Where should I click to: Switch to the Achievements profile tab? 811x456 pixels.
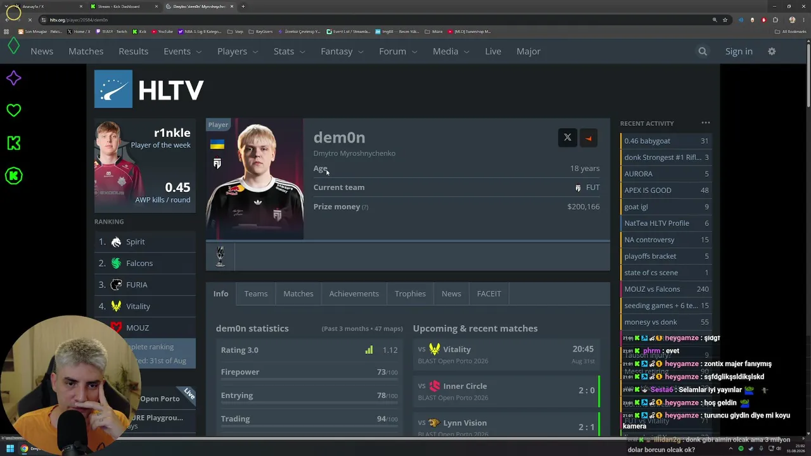tap(354, 294)
